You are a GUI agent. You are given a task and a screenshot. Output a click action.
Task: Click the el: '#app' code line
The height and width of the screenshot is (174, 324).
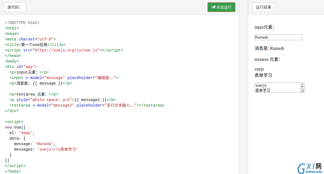pyautogui.click(x=22, y=133)
